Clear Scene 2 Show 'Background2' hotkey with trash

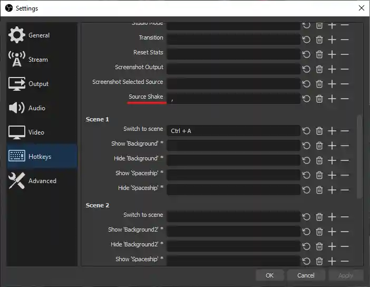pos(319,232)
